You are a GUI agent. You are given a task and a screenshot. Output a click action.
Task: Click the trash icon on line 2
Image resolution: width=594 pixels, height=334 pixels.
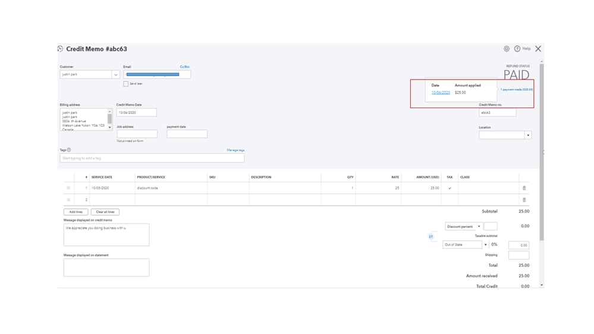tap(524, 200)
